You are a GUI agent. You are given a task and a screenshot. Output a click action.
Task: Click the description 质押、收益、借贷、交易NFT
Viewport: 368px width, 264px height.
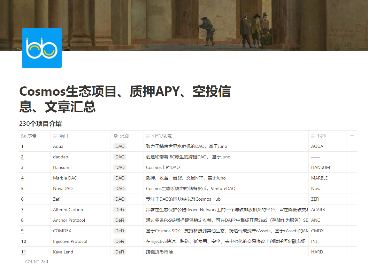(x=186, y=178)
